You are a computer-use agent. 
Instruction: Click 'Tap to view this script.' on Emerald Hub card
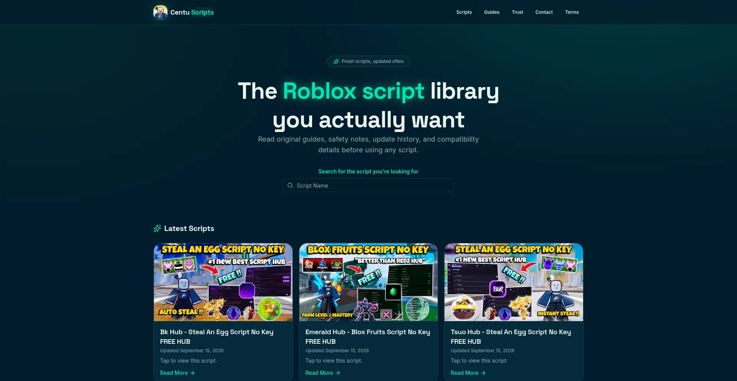pos(334,361)
